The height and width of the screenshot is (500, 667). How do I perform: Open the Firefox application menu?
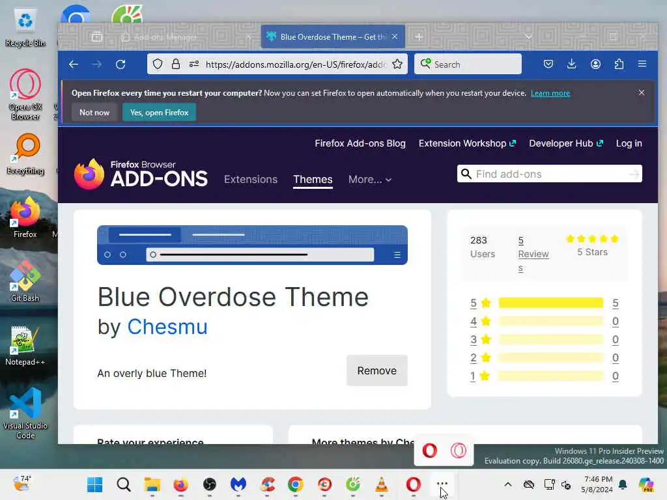click(642, 64)
